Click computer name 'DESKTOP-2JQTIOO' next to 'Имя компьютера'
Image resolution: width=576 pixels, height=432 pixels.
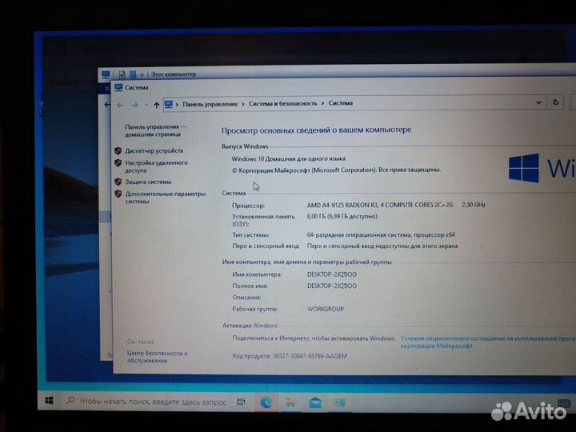click(x=332, y=274)
